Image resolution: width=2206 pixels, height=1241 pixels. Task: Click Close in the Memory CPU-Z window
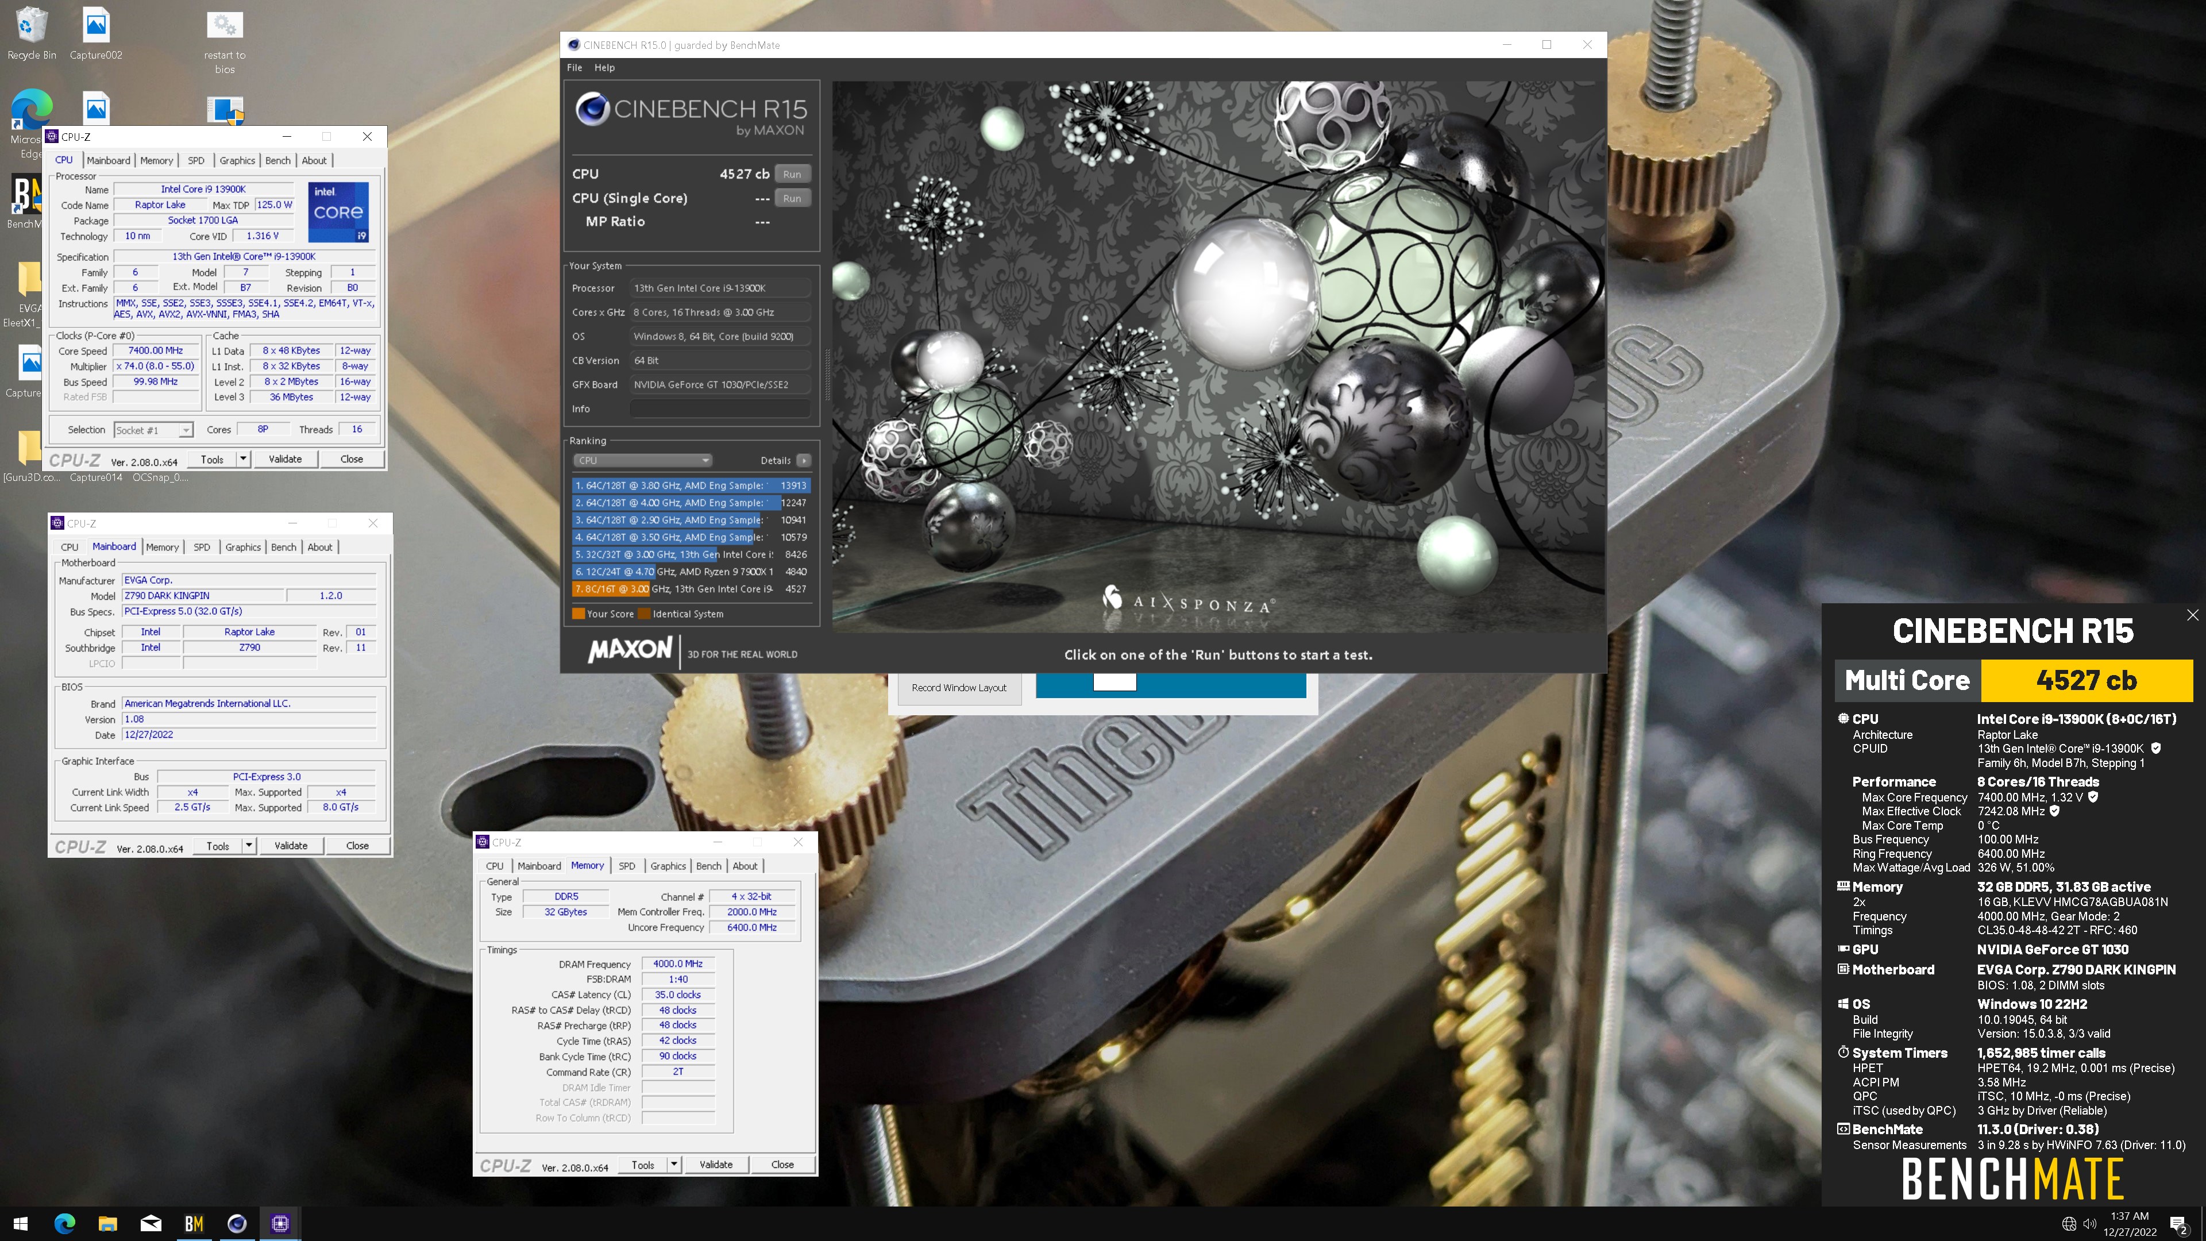[x=782, y=1165]
